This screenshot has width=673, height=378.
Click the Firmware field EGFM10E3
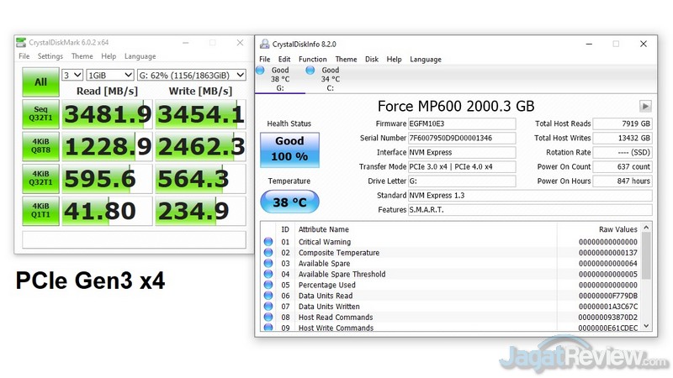pyautogui.click(x=462, y=123)
